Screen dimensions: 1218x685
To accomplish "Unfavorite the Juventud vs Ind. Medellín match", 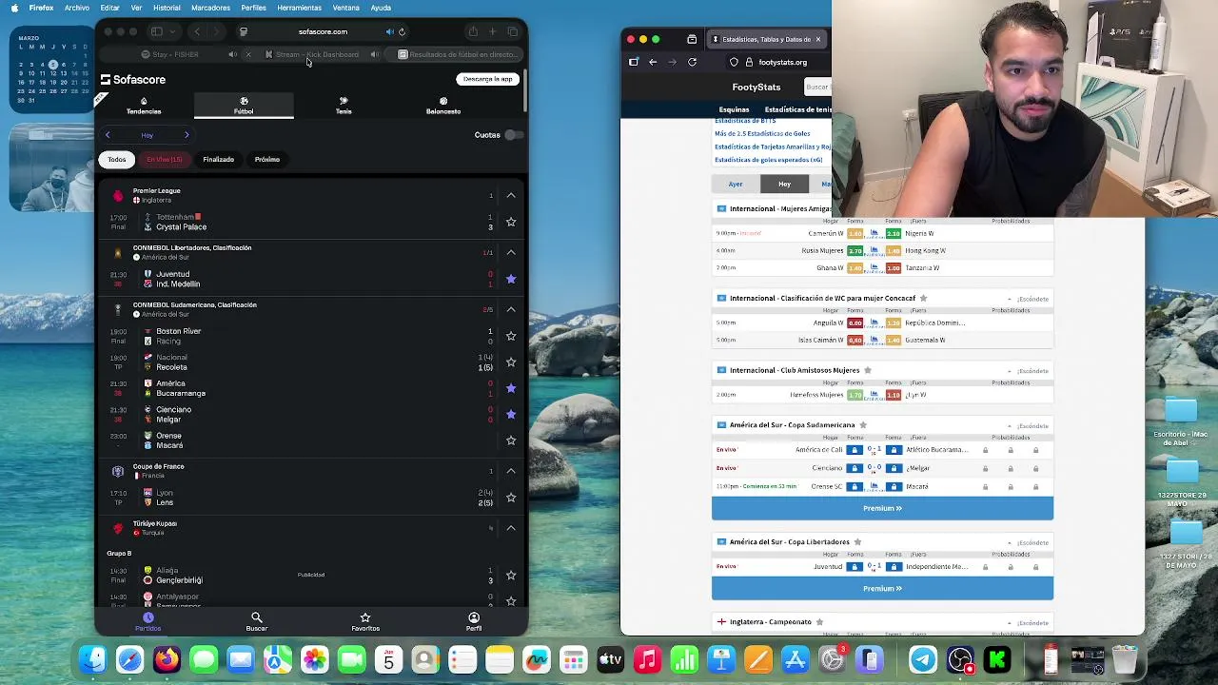I will point(511,279).
